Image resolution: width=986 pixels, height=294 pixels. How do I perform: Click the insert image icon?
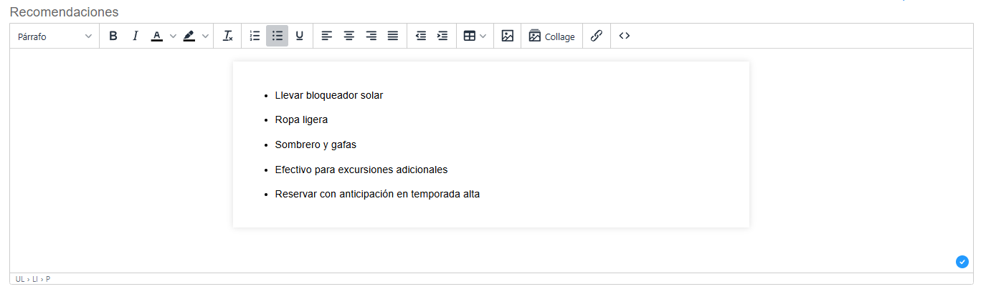508,36
